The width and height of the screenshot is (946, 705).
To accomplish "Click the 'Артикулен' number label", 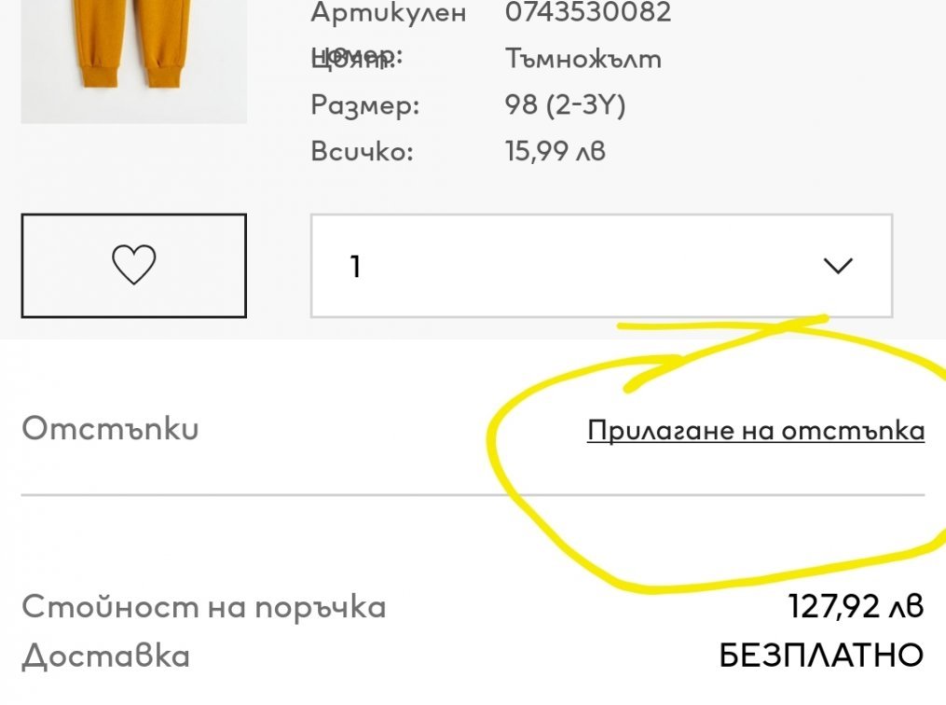I will (388, 13).
